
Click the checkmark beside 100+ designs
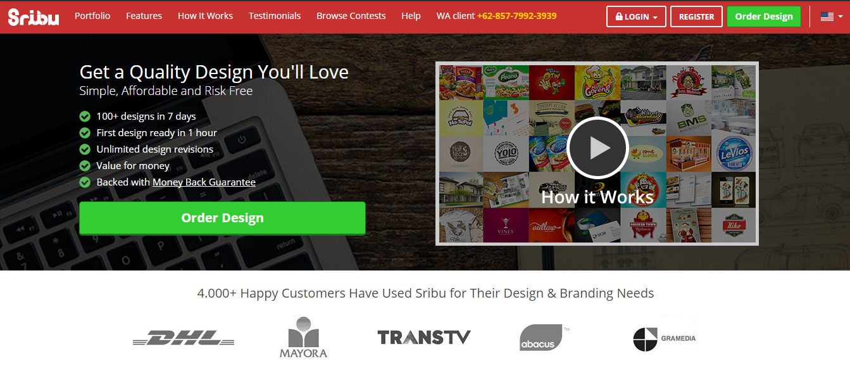85,117
